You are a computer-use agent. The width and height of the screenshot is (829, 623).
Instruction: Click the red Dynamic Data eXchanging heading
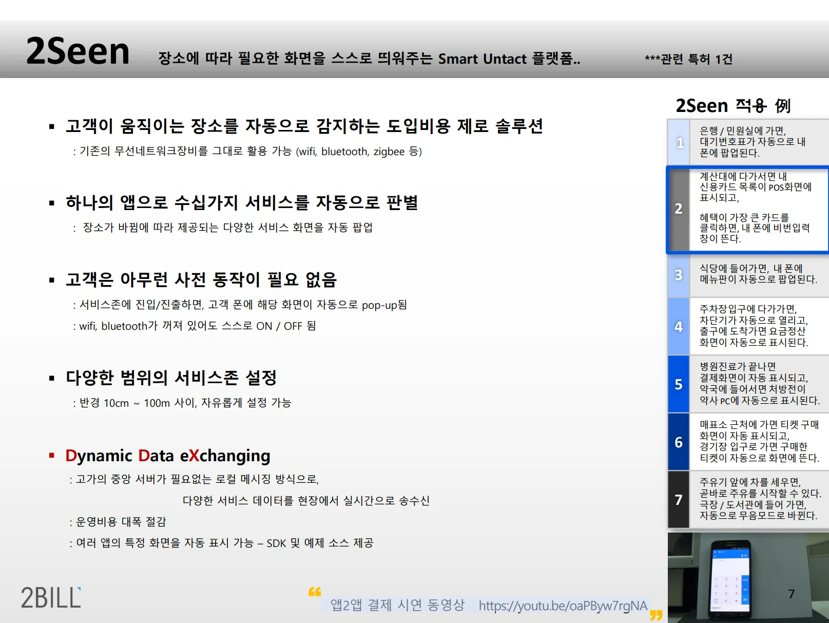tap(168, 456)
